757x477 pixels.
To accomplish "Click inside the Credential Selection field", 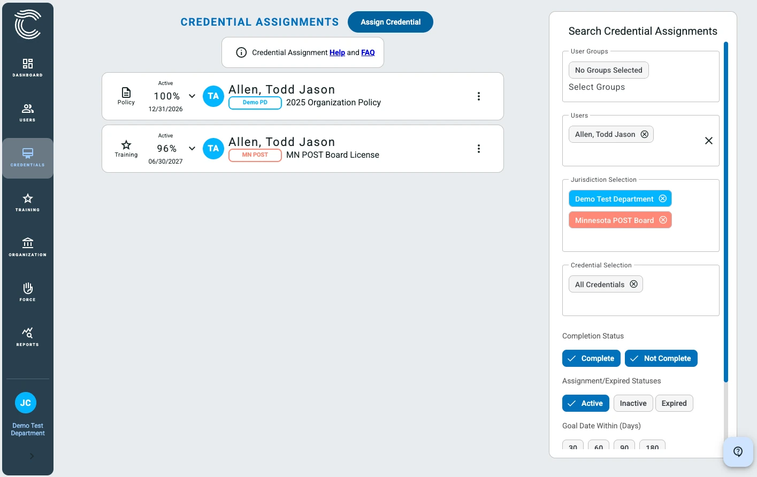I will [641, 290].
